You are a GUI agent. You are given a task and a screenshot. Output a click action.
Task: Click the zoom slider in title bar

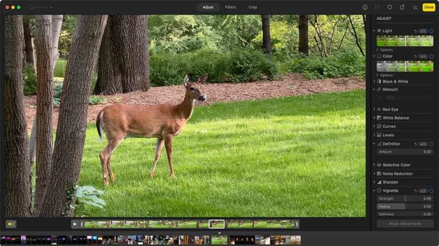coord(40,7)
